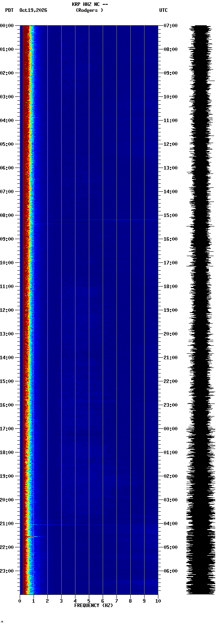The image size is (218, 626).
Task: Click the 2 Hz frequency tick label
Action: tap(47, 601)
